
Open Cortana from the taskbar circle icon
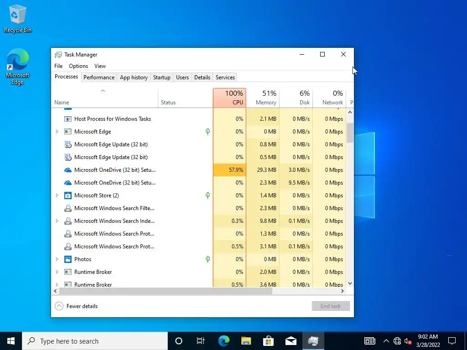[x=178, y=341]
